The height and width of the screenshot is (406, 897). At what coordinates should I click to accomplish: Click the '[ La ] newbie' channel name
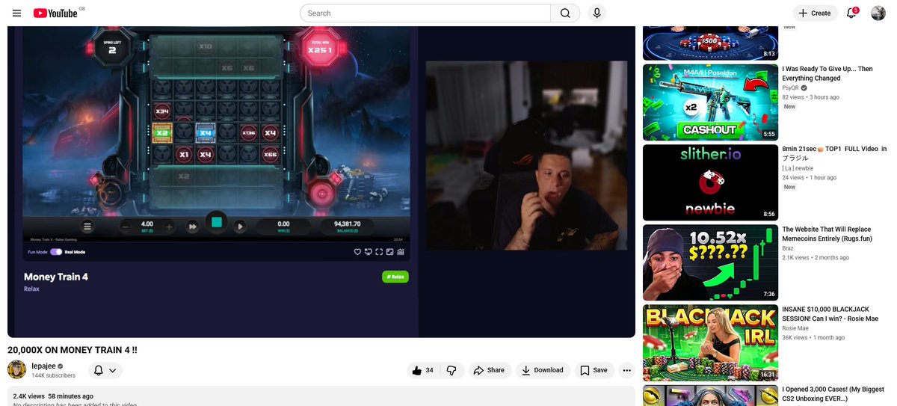[x=798, y=168]
